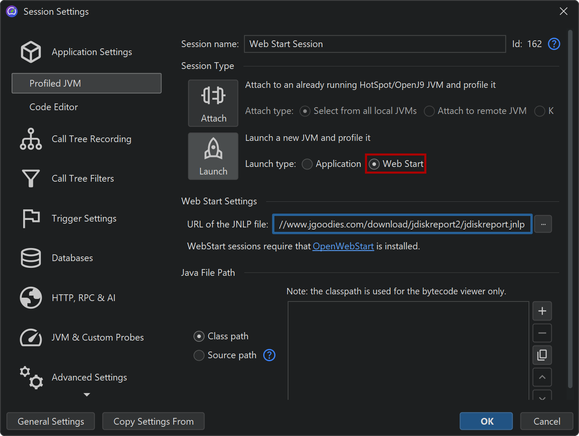Open the Trigger Settings flag icon

(31, 219)
